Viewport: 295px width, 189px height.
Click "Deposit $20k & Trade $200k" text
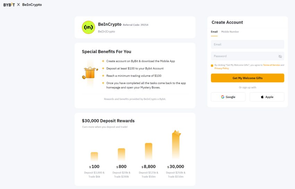click(121, 174)
